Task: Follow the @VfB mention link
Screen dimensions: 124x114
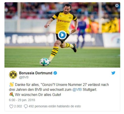Action: click(77, 89)
